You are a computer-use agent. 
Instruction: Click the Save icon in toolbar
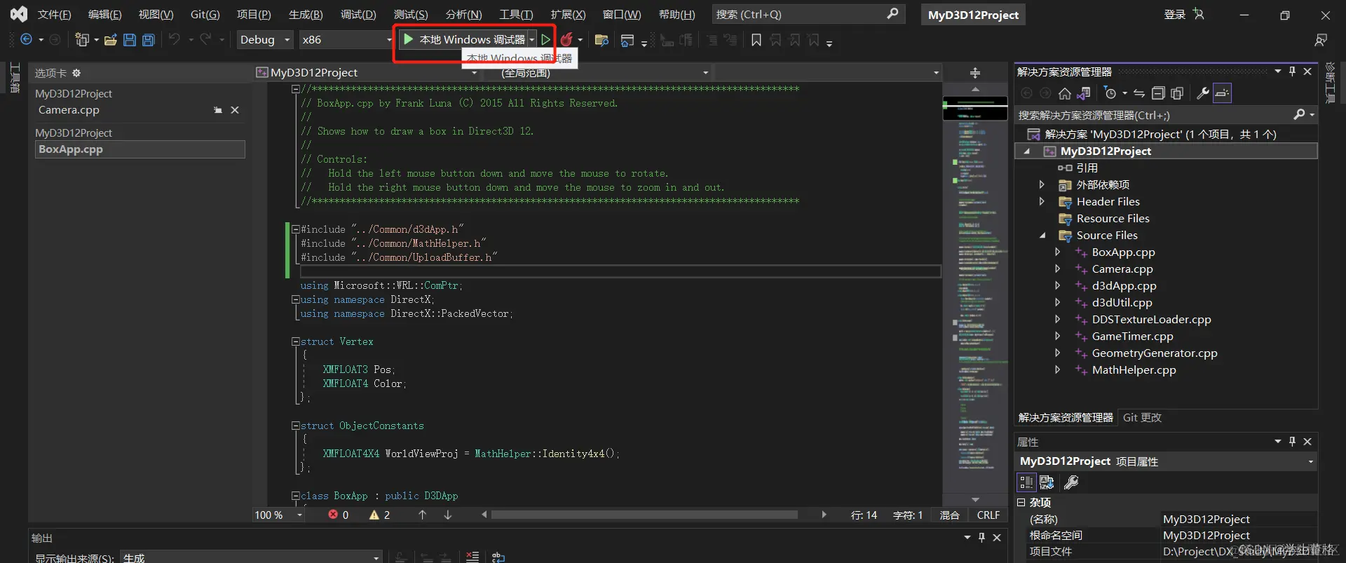click(x=130, y=40)
